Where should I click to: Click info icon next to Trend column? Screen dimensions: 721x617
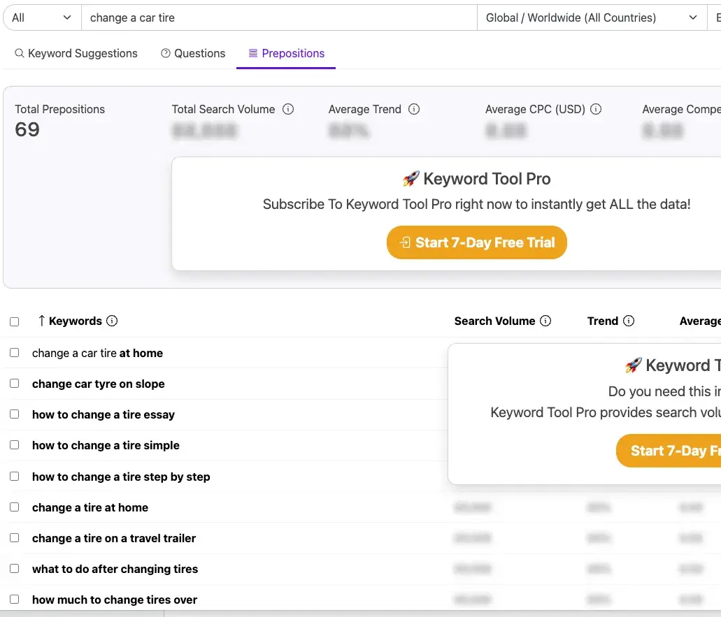(629, 321)
